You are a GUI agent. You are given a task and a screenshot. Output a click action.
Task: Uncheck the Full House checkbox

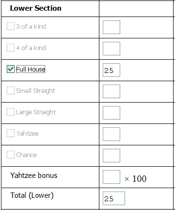click(11, 69)
